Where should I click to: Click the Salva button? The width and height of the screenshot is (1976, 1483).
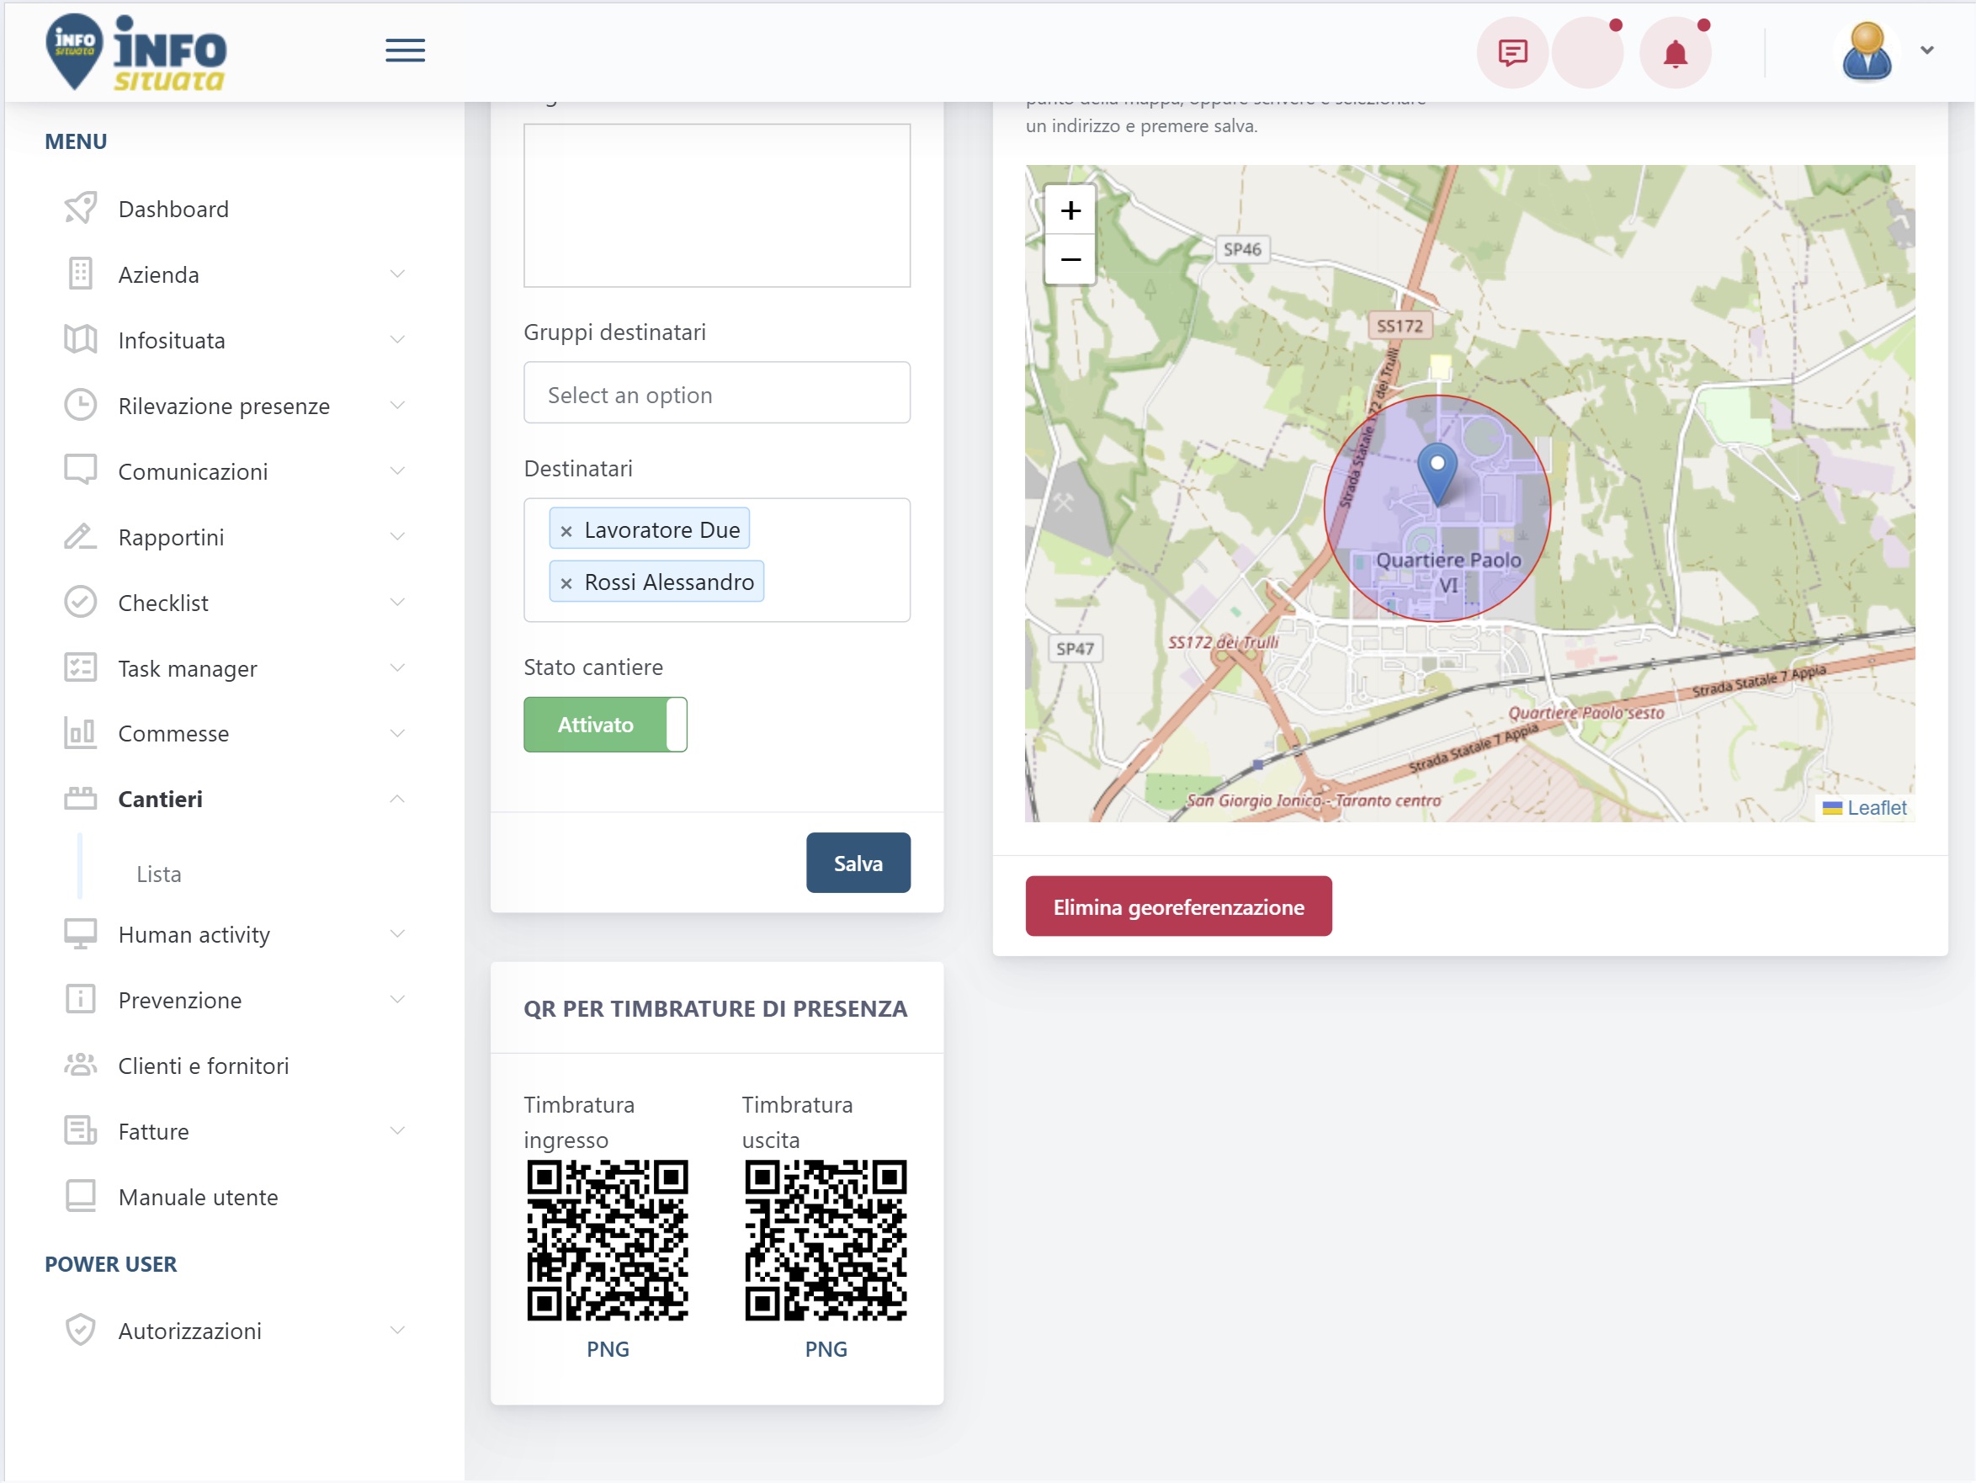(x=858, y=863)
